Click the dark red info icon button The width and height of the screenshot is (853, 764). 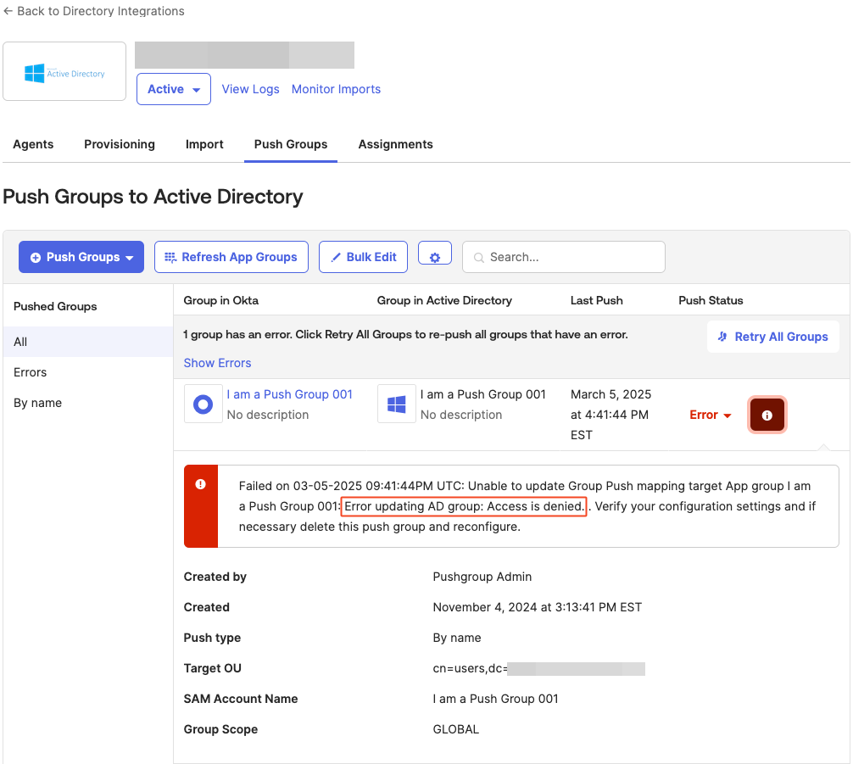click(x=767, y=415)
